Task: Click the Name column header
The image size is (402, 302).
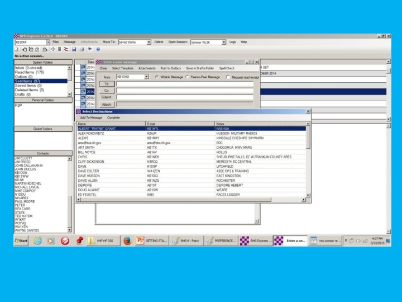Action: (x=111, y=124)
